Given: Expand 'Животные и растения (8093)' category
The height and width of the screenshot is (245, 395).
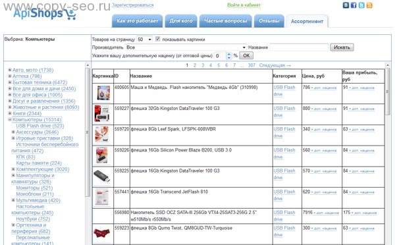Looking at the screenshot, I should point(10,107).
